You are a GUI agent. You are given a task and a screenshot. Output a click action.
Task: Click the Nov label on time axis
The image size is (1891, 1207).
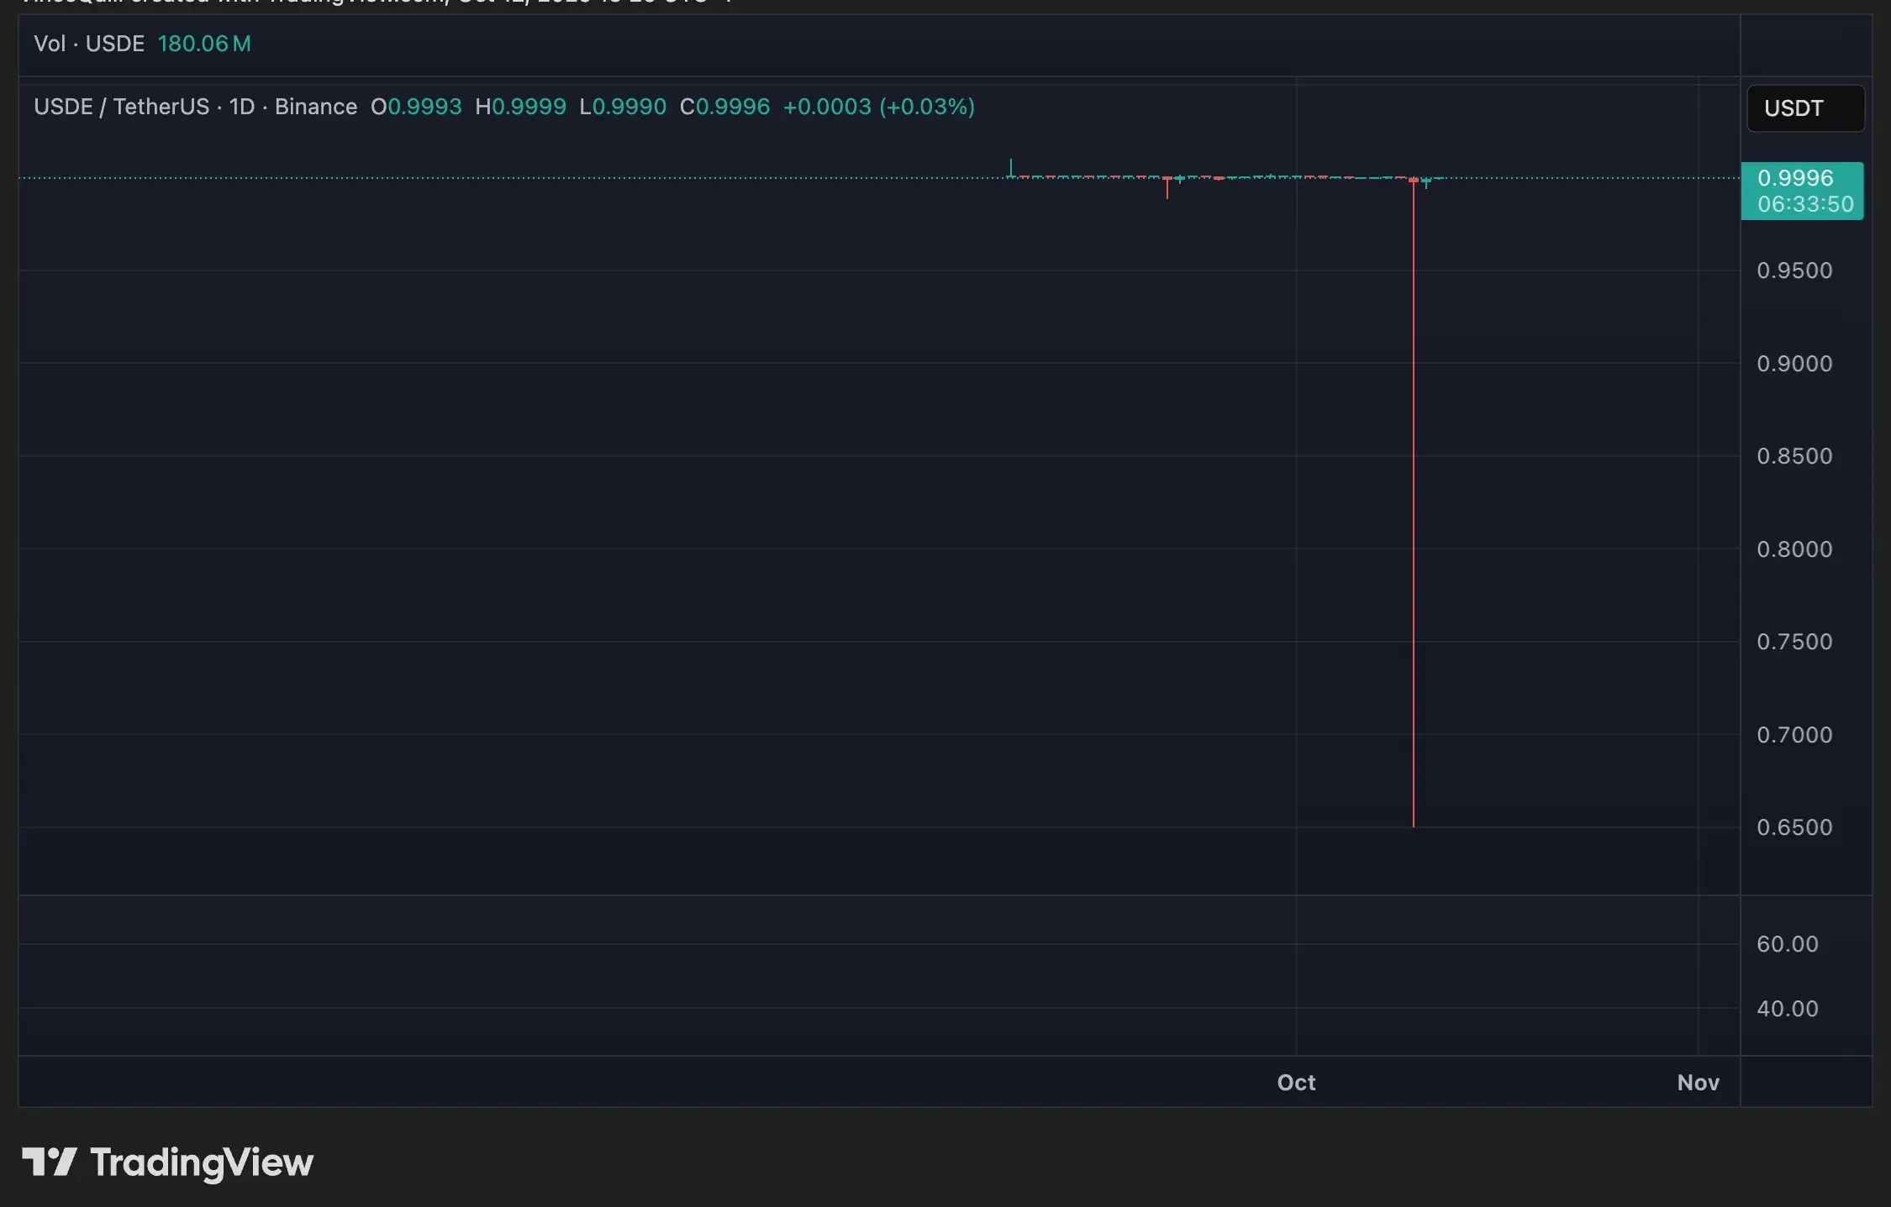pyautogui.click(x=1698, y=1083)
